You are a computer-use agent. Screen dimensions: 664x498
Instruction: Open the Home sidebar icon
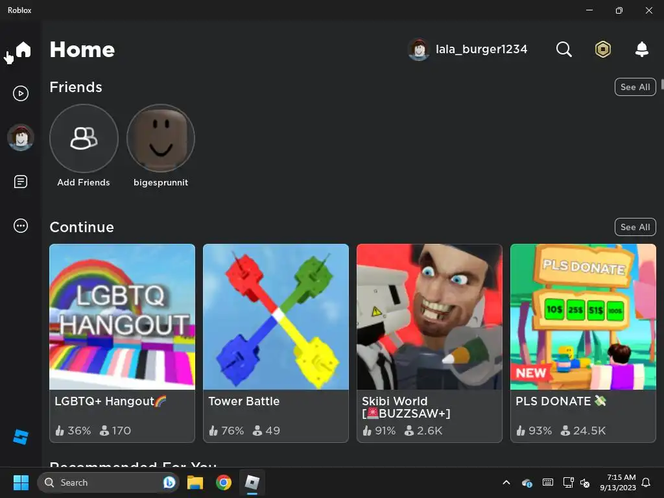coord(23,49)
